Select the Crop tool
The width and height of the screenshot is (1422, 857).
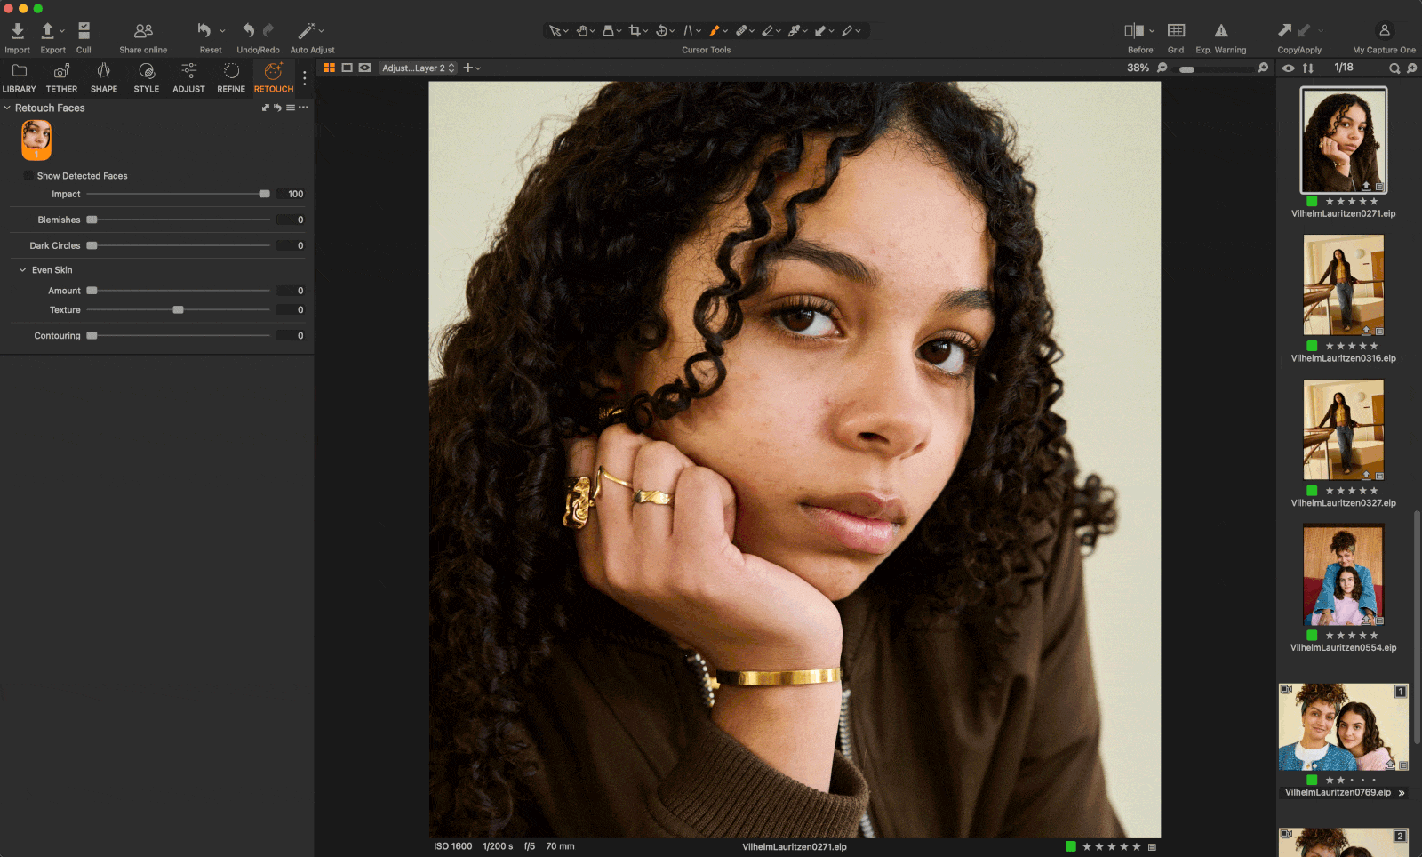click(636, 30)
